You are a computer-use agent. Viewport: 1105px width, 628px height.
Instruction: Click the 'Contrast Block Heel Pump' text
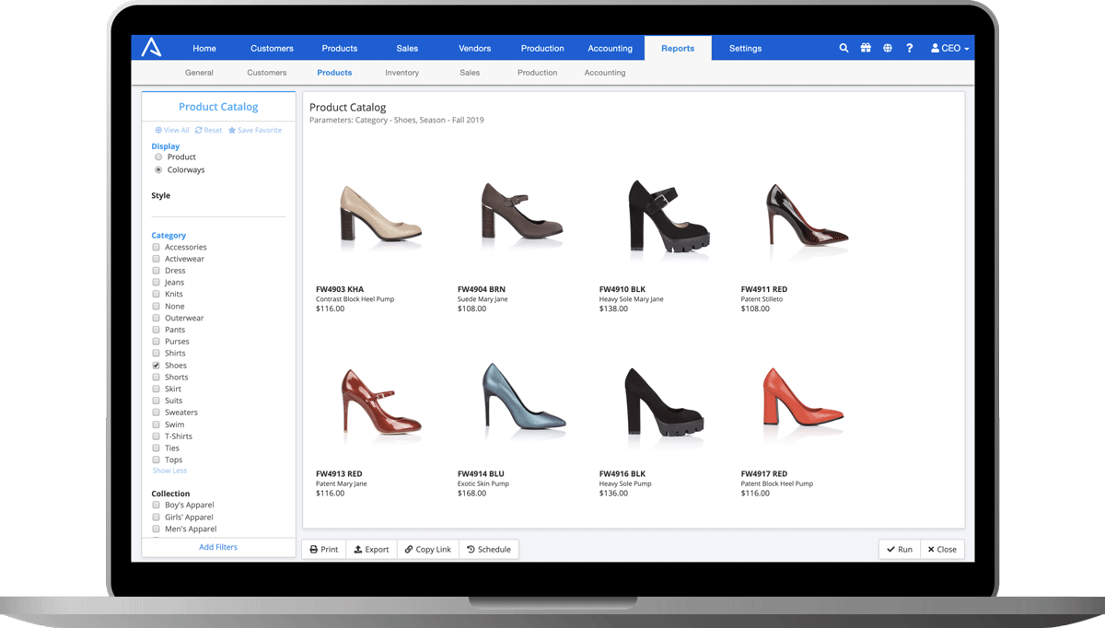[355, 299]
